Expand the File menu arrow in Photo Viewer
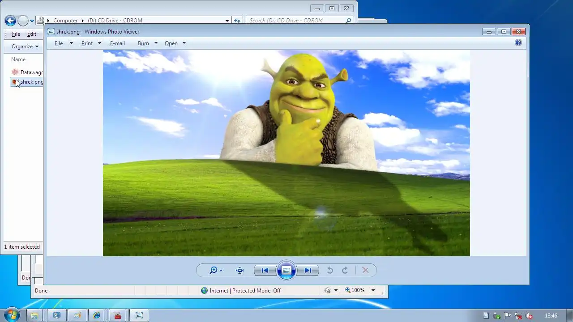573x322 pixels. tap(71, 43)
